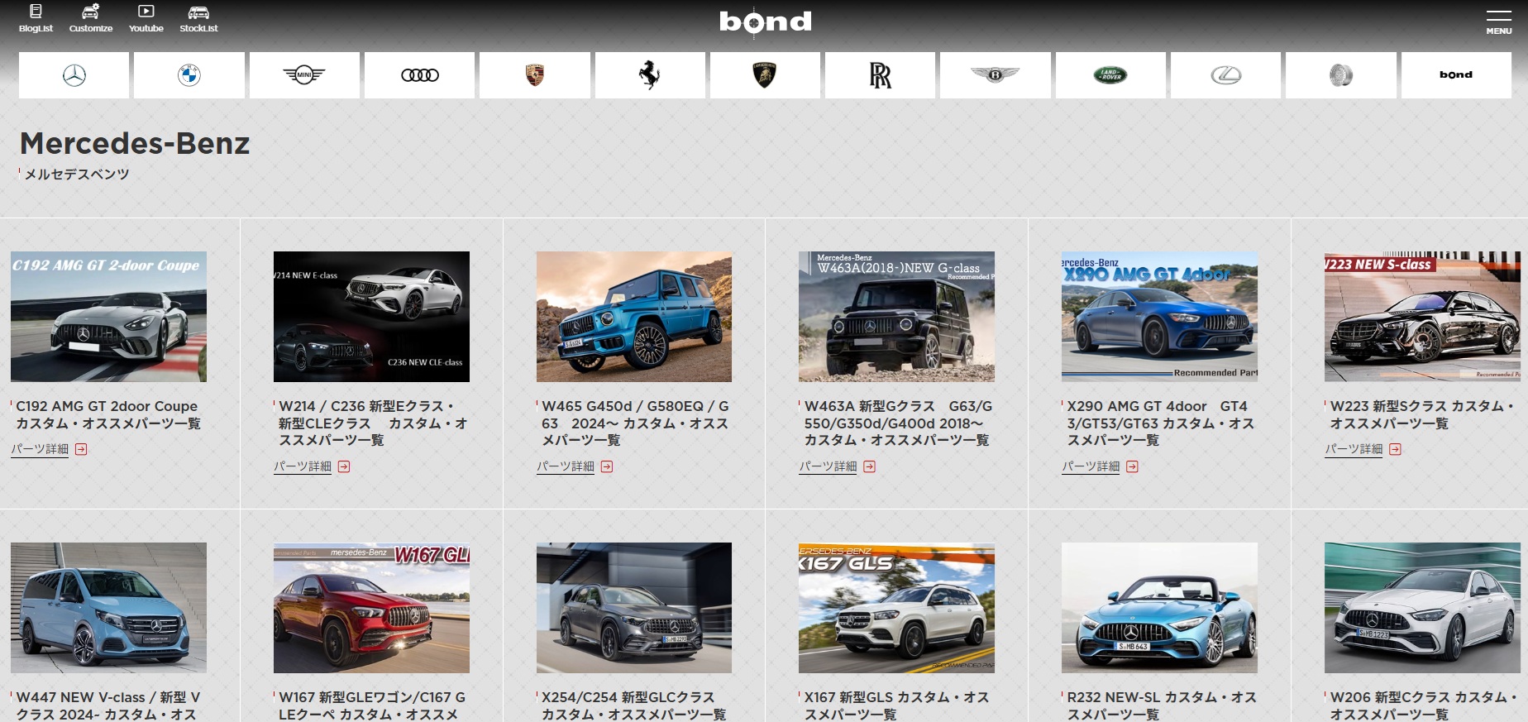This screenshot has height=722, width=1528.
Task: Choose the Bentley winged B logo tile
Action: point(996,75)
